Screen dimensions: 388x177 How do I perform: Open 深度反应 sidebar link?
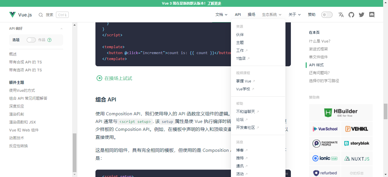(16, 106)
